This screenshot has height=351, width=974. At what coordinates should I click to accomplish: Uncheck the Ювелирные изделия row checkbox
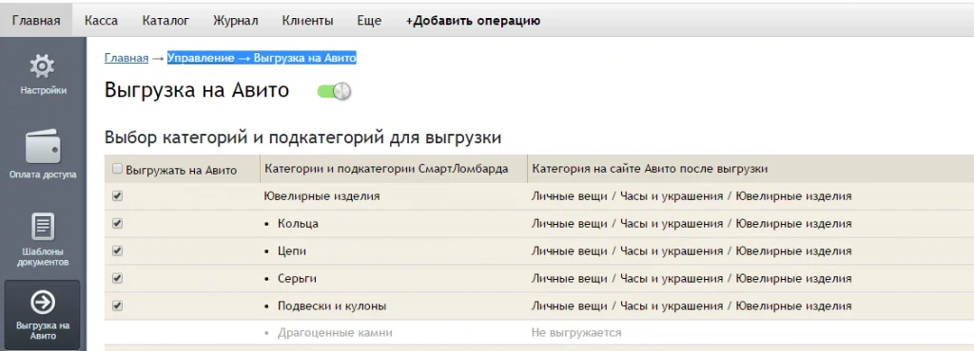click(117, 195)
